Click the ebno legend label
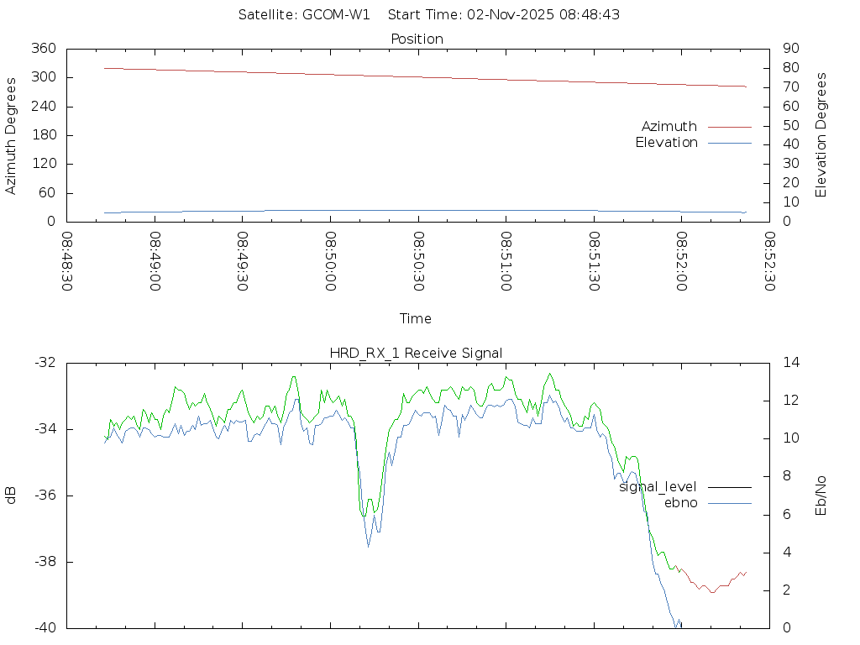Screen dimensions: 860x645 pyautogui.click(x=680, y=503)
